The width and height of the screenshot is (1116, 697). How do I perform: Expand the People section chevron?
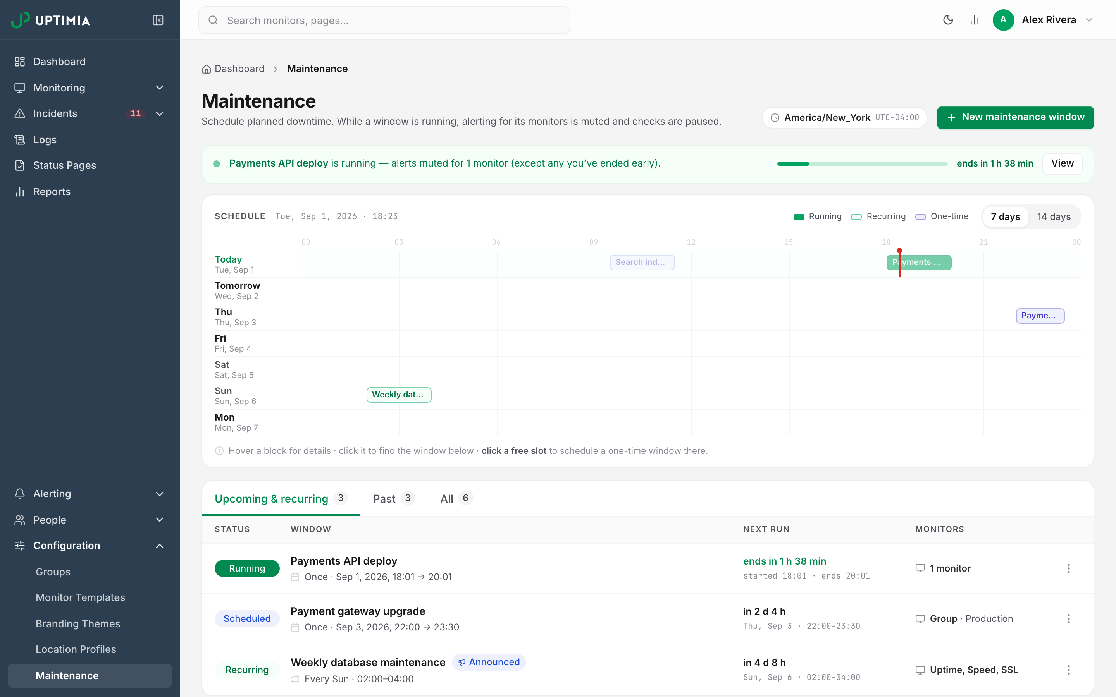(160, 520)
